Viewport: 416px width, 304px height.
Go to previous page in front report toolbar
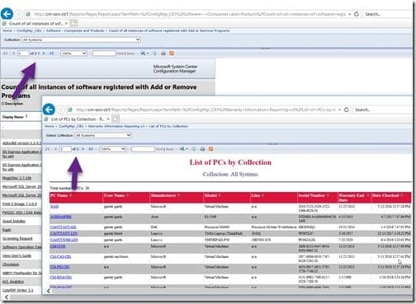point(55,149)
